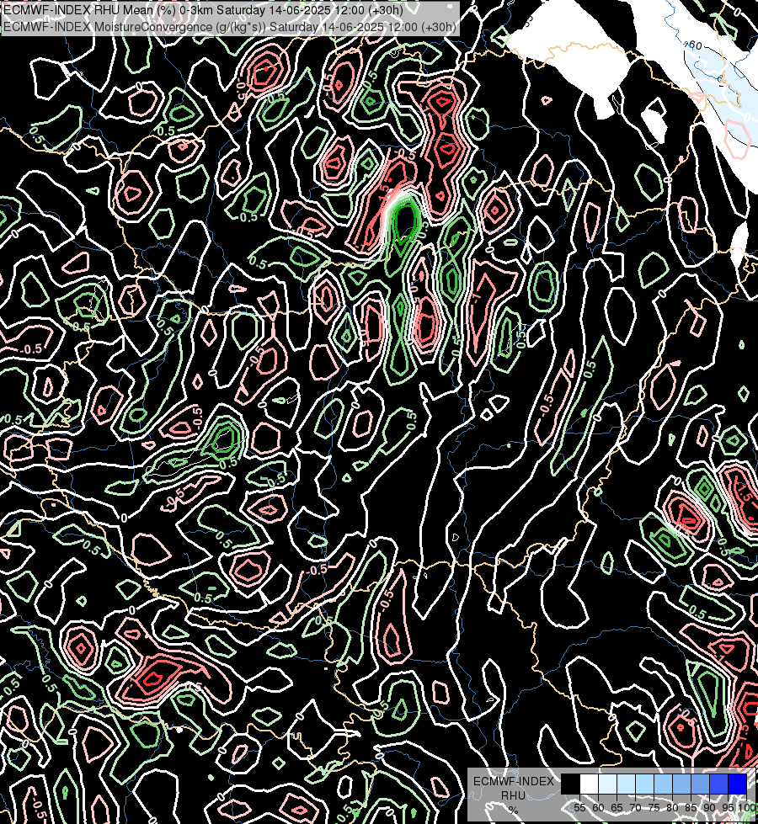
Task: Click the ECMWF-INDEX RHU legend label
Action: point(514,788)
